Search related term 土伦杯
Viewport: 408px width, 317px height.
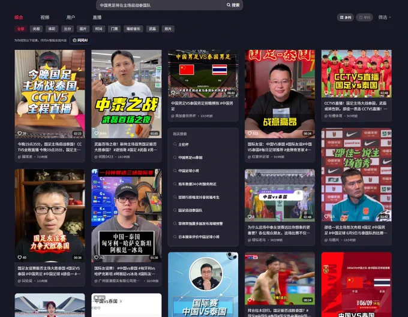184,144
